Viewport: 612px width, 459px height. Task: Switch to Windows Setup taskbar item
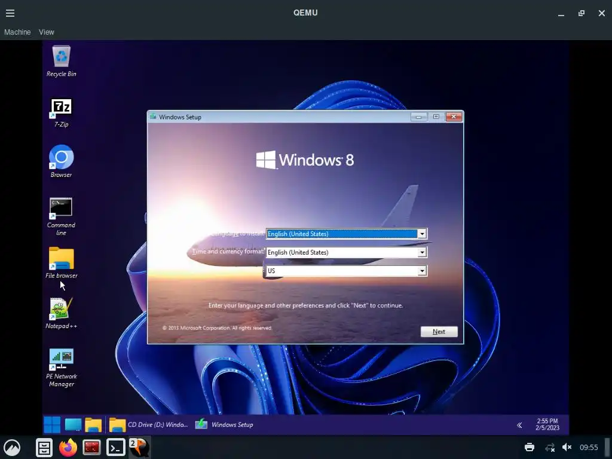[224, 425]
